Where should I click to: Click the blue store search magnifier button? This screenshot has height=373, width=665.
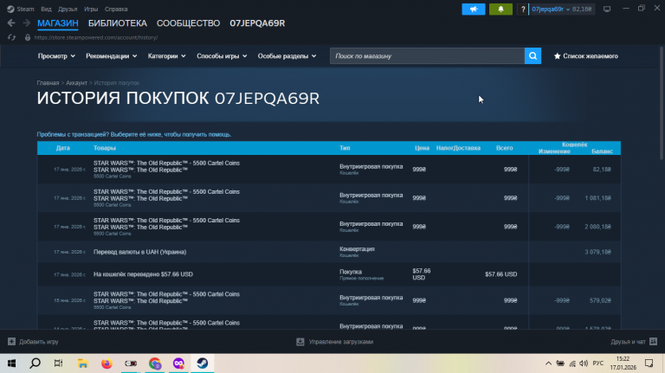[533, 56]
